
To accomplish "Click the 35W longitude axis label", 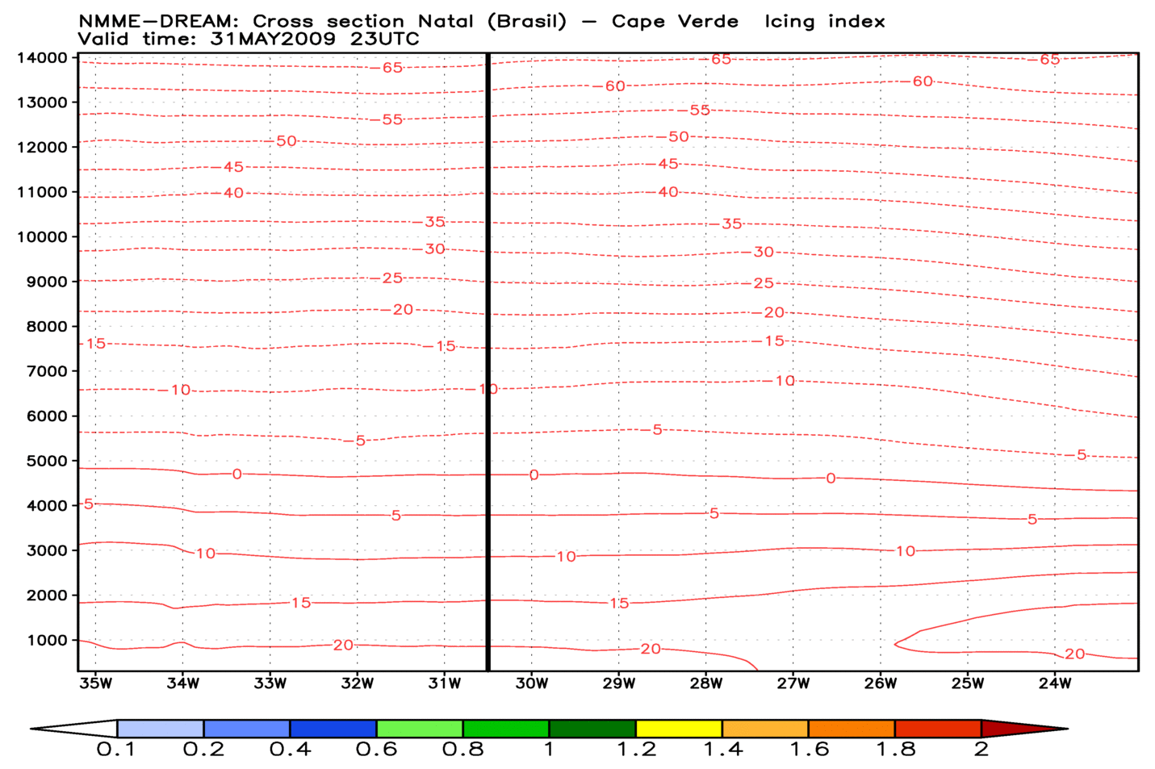I will tap(96, 683).
